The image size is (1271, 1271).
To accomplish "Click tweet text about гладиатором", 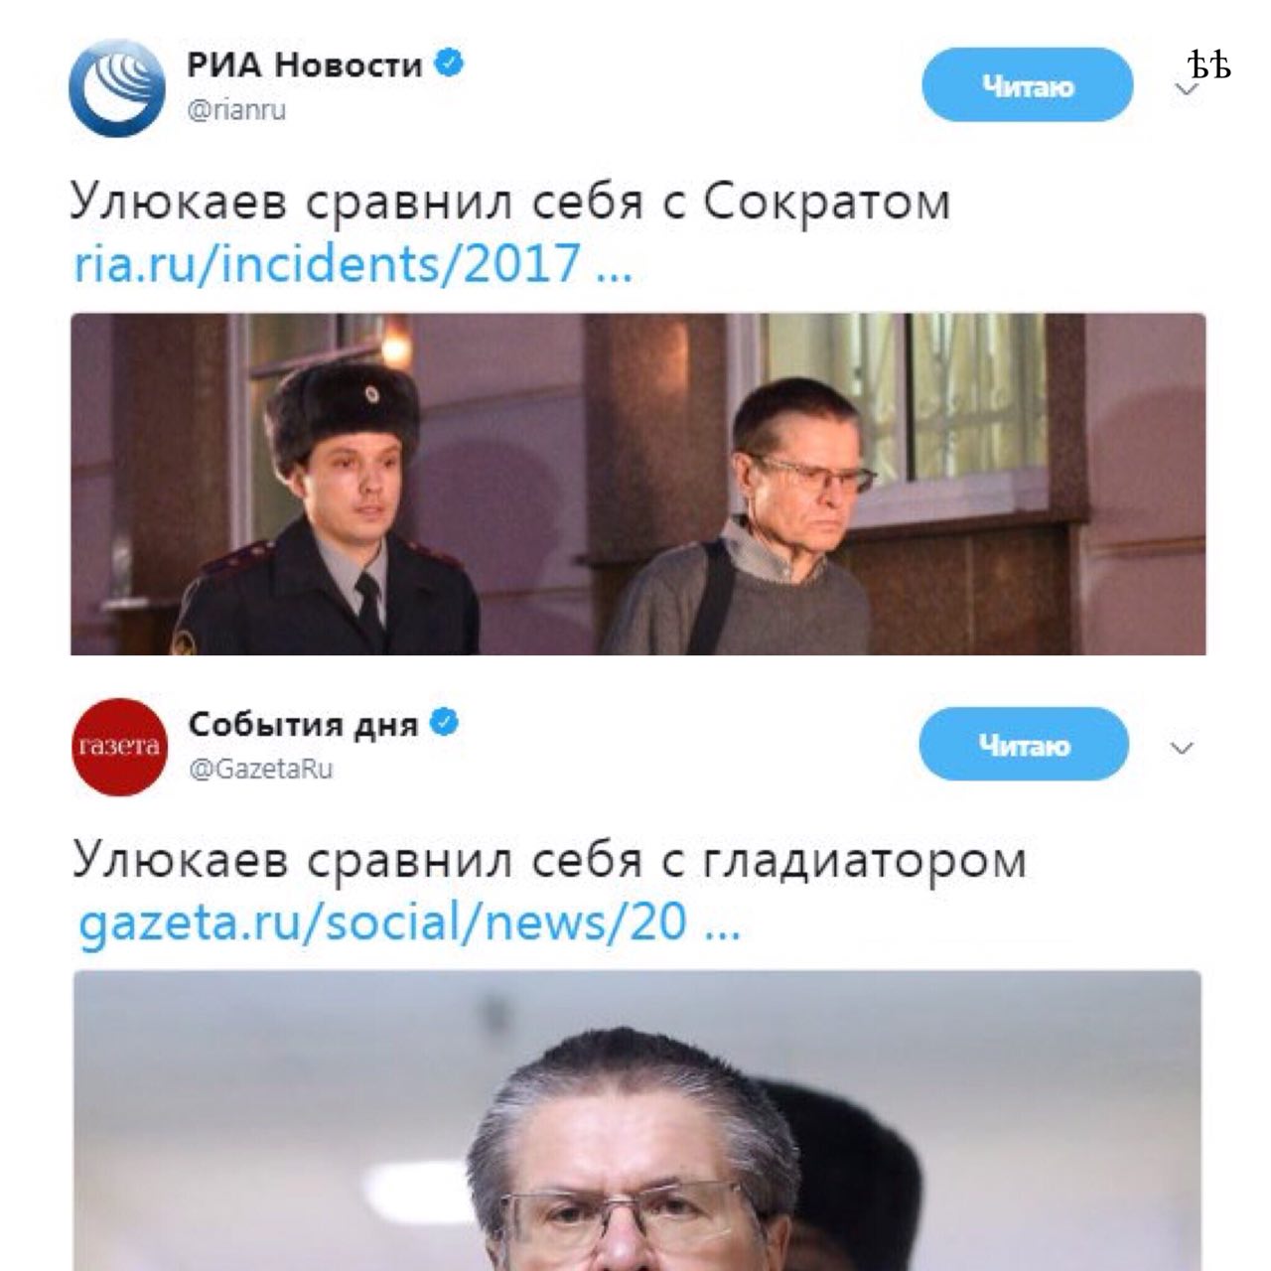I will coord(548,861).
